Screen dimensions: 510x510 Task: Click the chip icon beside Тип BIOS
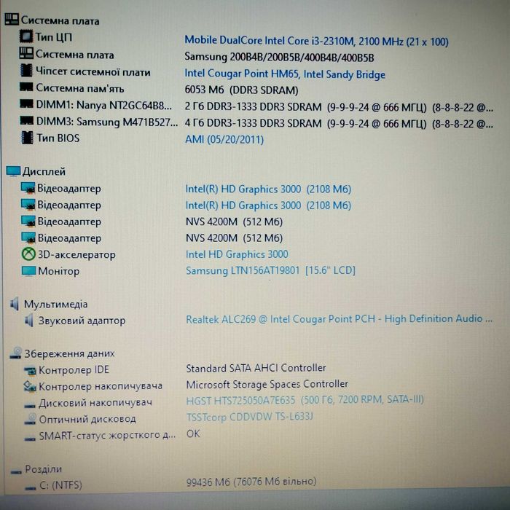pyautogui.click(x=27, y=137)
